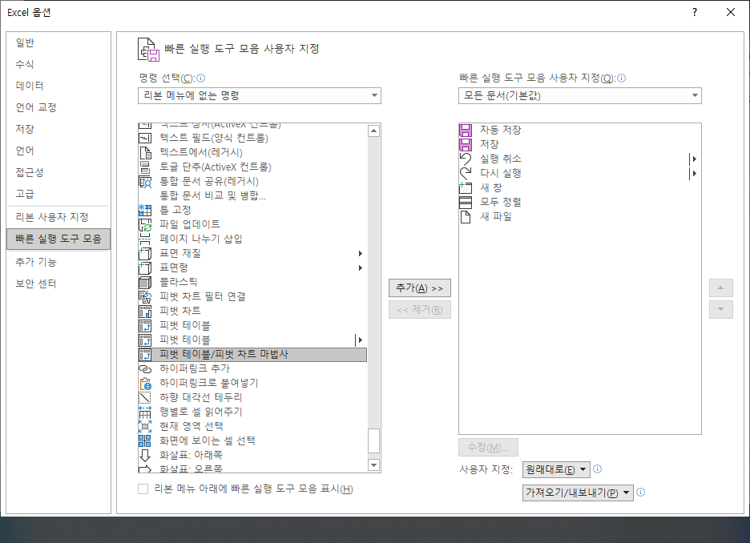Click the 하이퍼링크 추가 icon
Image resolution: width=750 pixels, height=543 pixels.
145,368
